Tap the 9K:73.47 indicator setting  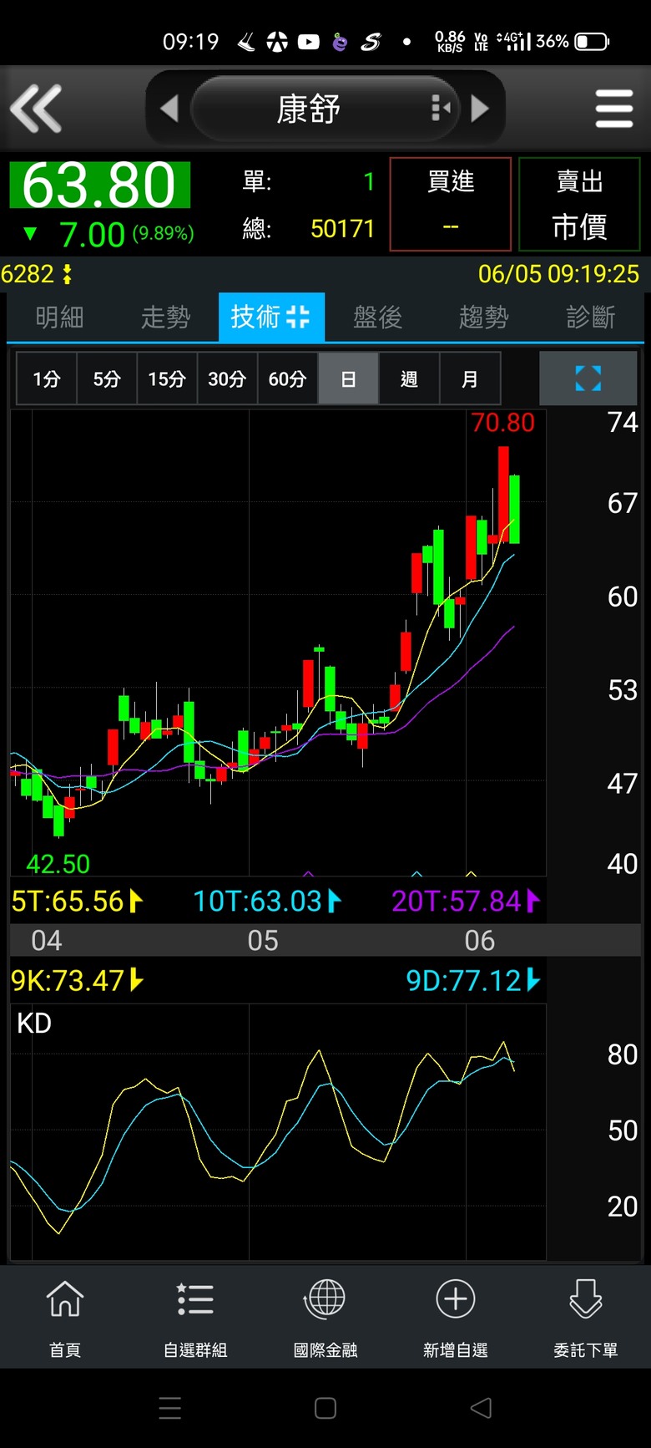pyautogui.click(x=77, y=980)
